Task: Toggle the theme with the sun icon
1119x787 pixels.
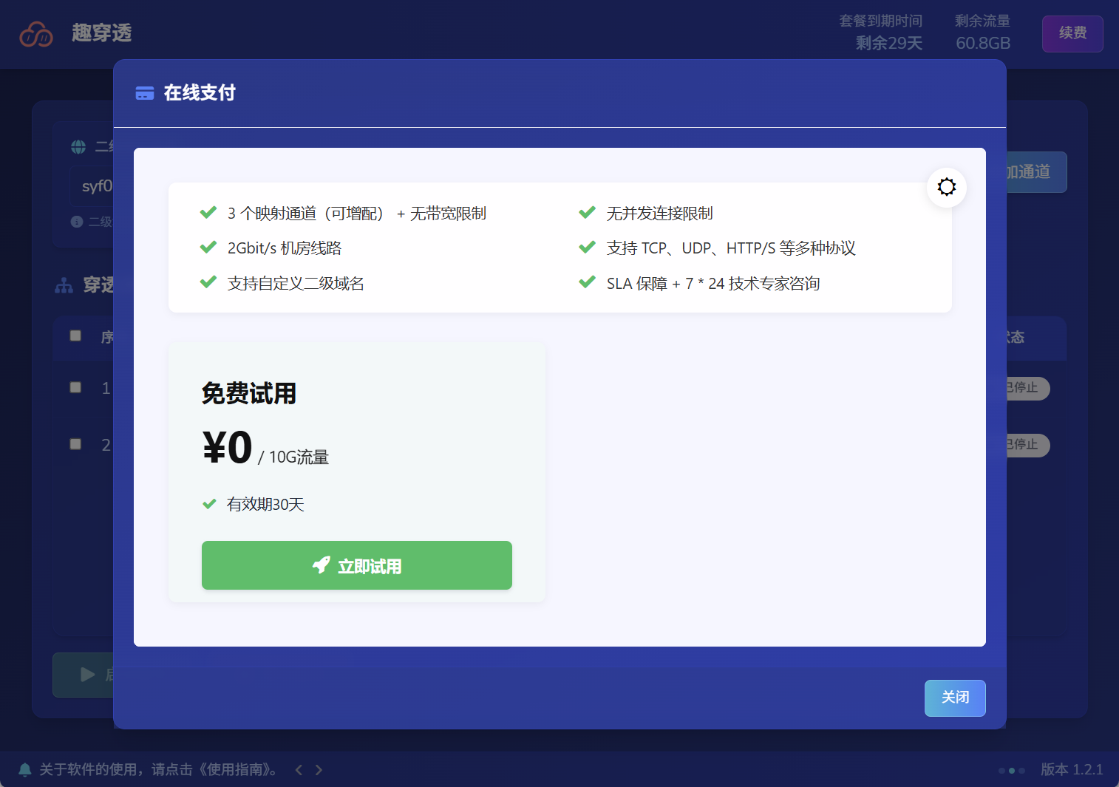Action: [x=946, y=187]
